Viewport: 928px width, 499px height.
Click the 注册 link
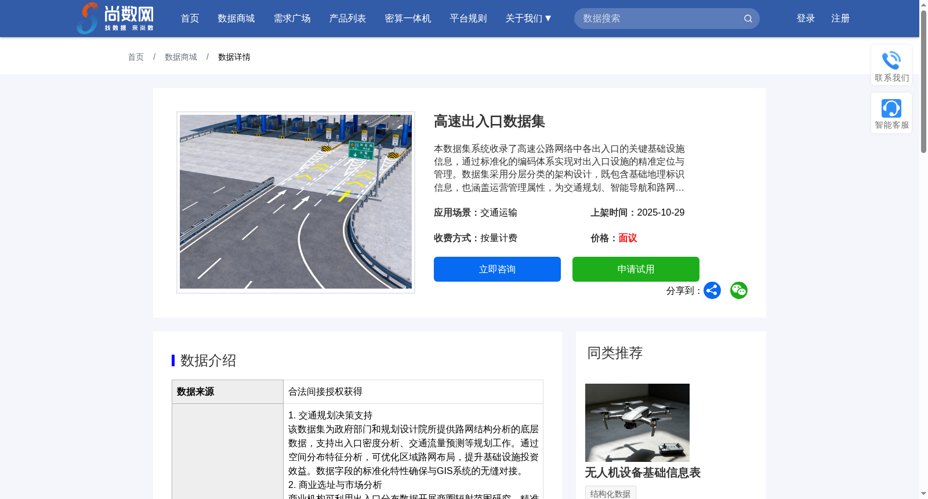840,19
